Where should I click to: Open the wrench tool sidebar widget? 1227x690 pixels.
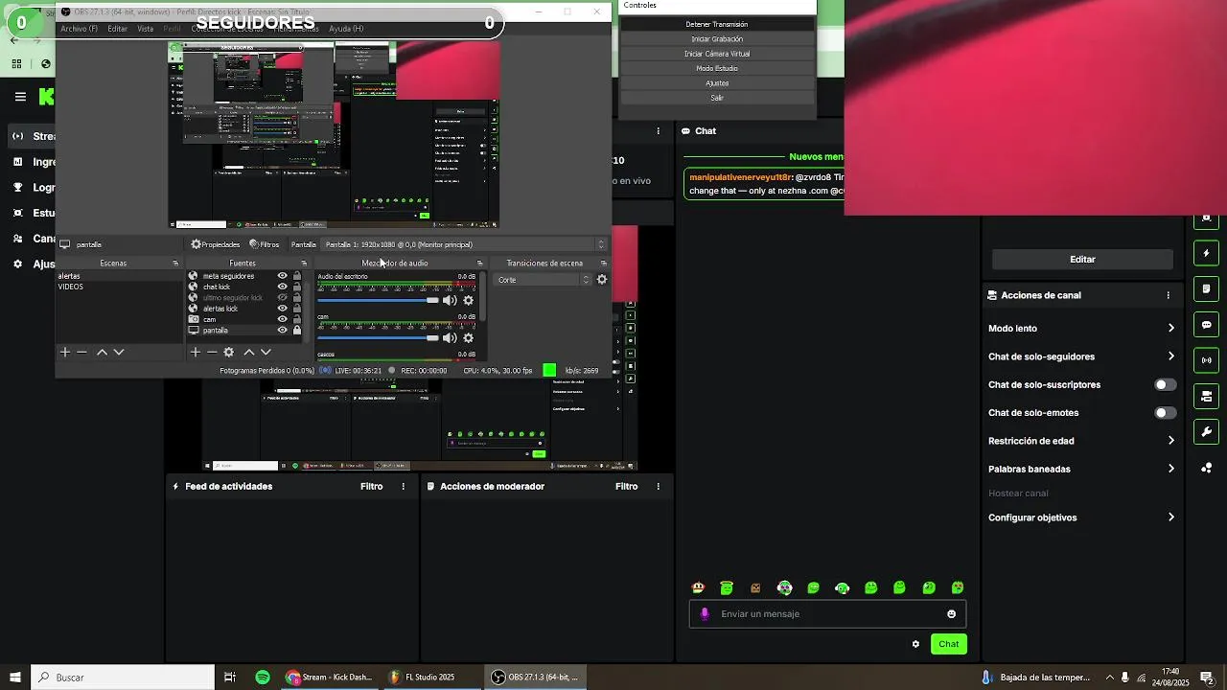(x=1207, y=431)
